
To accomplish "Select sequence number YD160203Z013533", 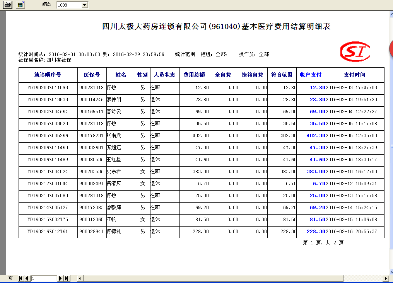I will click(x=48, y=100).
